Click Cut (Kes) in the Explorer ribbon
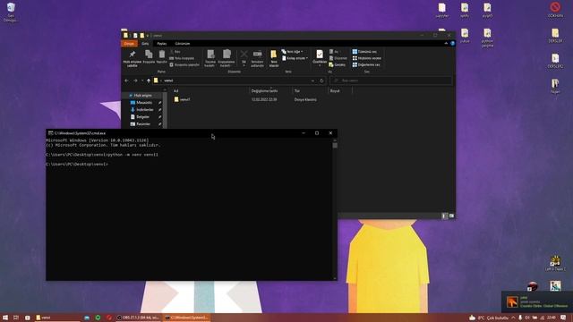Image resolution: width=573 pixels, height=322 pixels. [175, 52]
